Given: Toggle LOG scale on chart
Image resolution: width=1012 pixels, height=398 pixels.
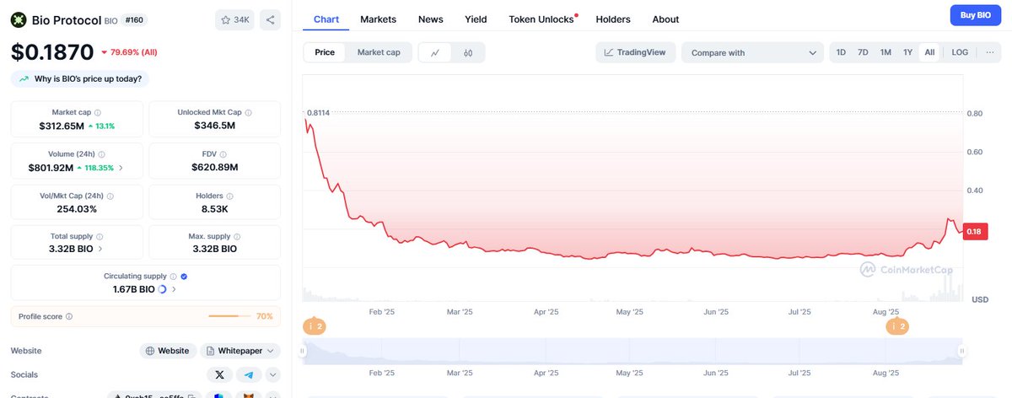Looking at the screenshot, I should 960,52.
